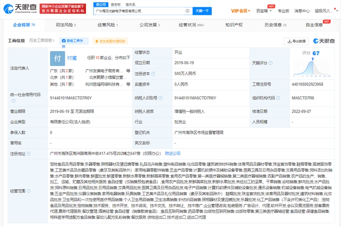Open 消息中心 in header
The height and width of the screenshot is (227, 341).
click(302, 11)
